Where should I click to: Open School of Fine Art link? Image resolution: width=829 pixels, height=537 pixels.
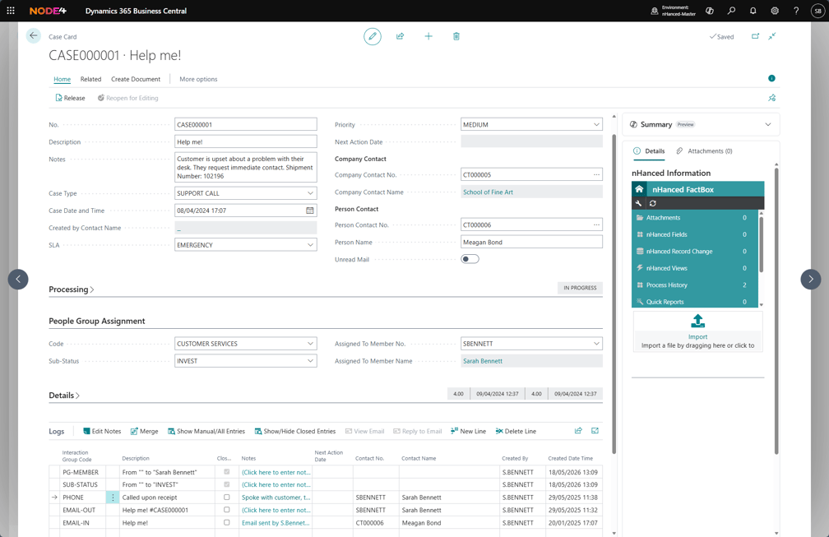click(488, 192)
